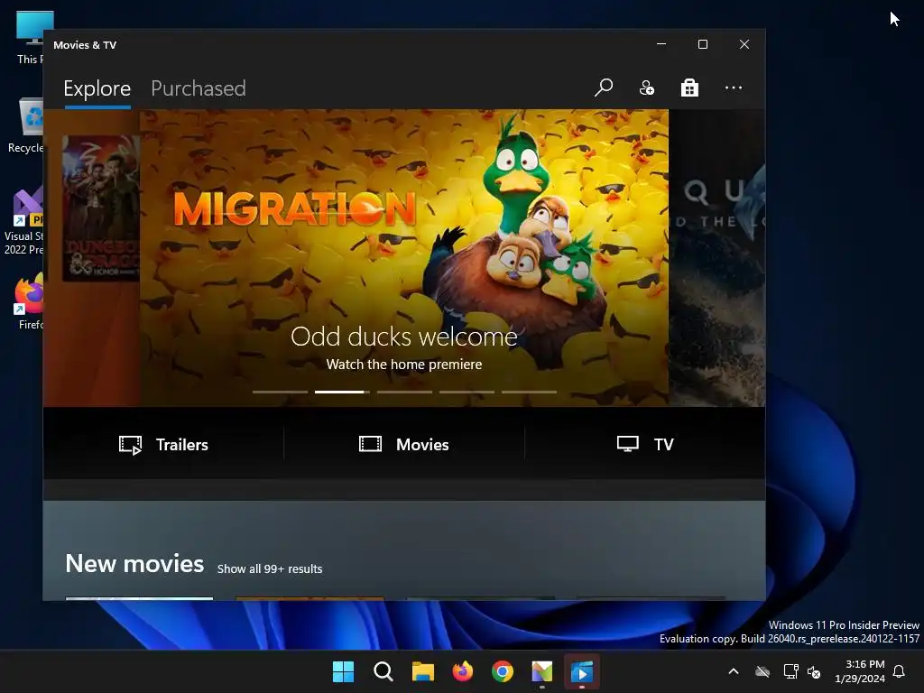Open search in Movies & TV
The image size is (924, 693).
pyautogui.click(x=604, y=88)
